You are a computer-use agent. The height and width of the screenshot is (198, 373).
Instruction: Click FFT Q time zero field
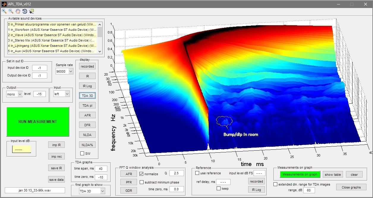pos(177,189)
